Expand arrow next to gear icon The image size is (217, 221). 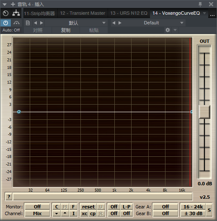pyautogui.click(x=175, y=30)
